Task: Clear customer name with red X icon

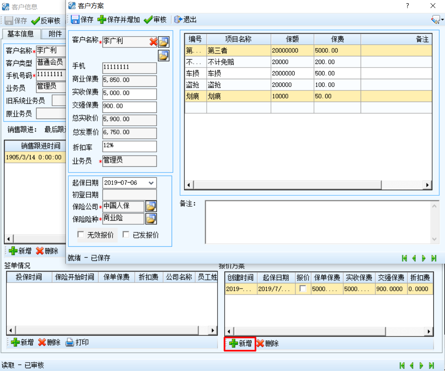Action: (153, 42)
